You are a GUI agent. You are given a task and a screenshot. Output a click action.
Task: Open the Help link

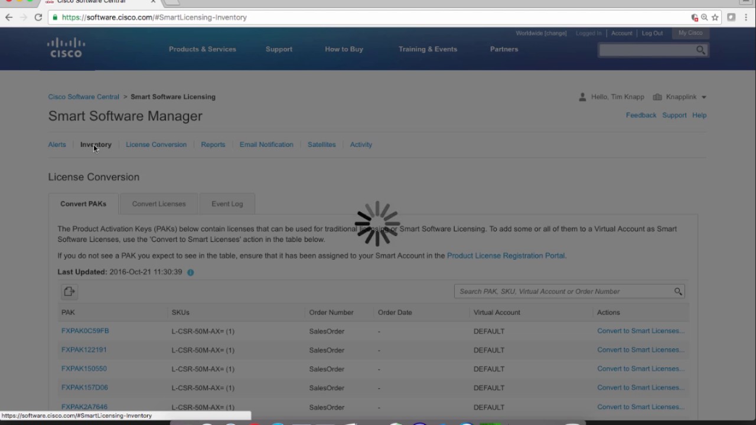(699, 115)
